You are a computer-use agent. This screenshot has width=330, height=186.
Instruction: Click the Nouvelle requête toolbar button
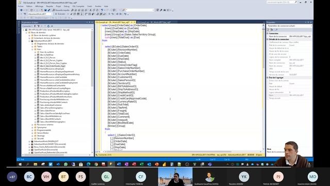coord(61,10)
